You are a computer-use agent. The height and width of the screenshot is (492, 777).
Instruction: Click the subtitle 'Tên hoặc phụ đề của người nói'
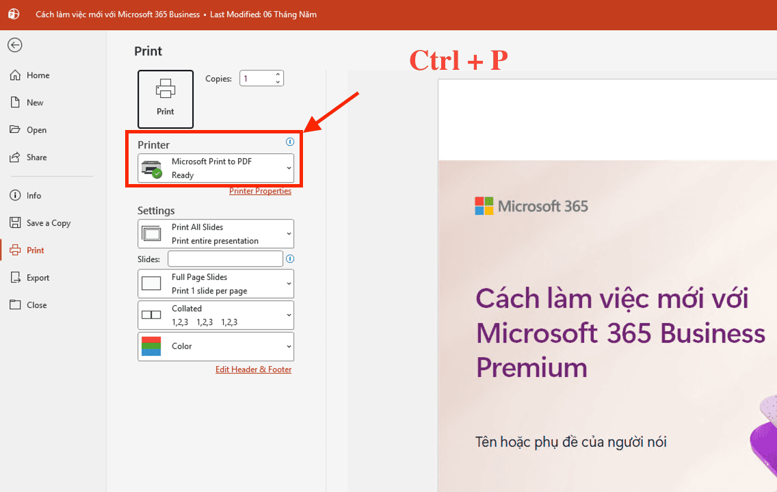tap(571, 442)
